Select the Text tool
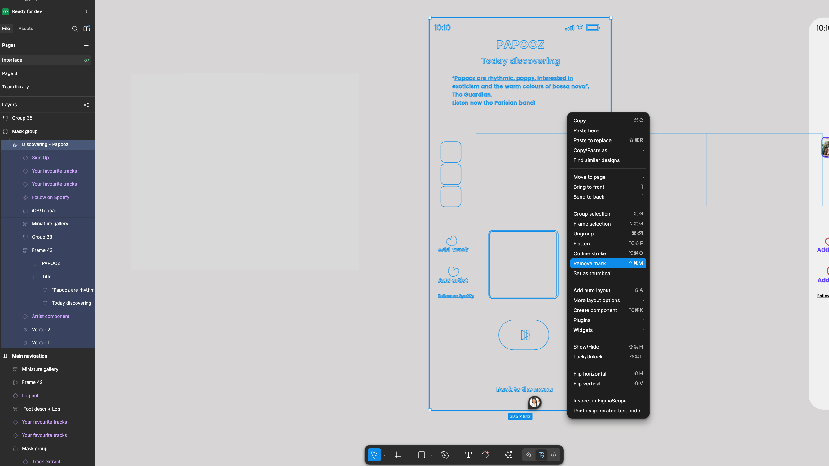Screen dimensions: 829x466 pos(469,455)
